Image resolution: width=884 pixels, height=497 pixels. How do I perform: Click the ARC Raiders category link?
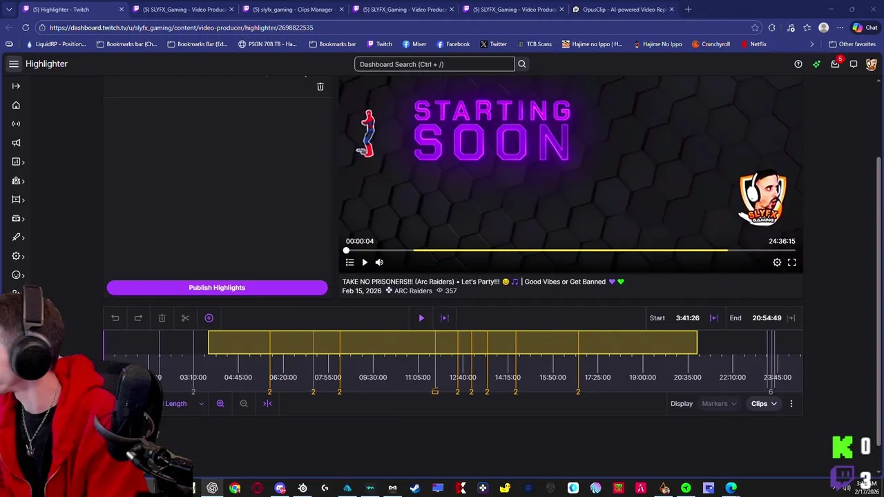click(413, 291)
